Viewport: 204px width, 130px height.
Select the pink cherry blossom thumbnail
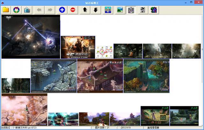pyautogui.click(x=24, y=109)
